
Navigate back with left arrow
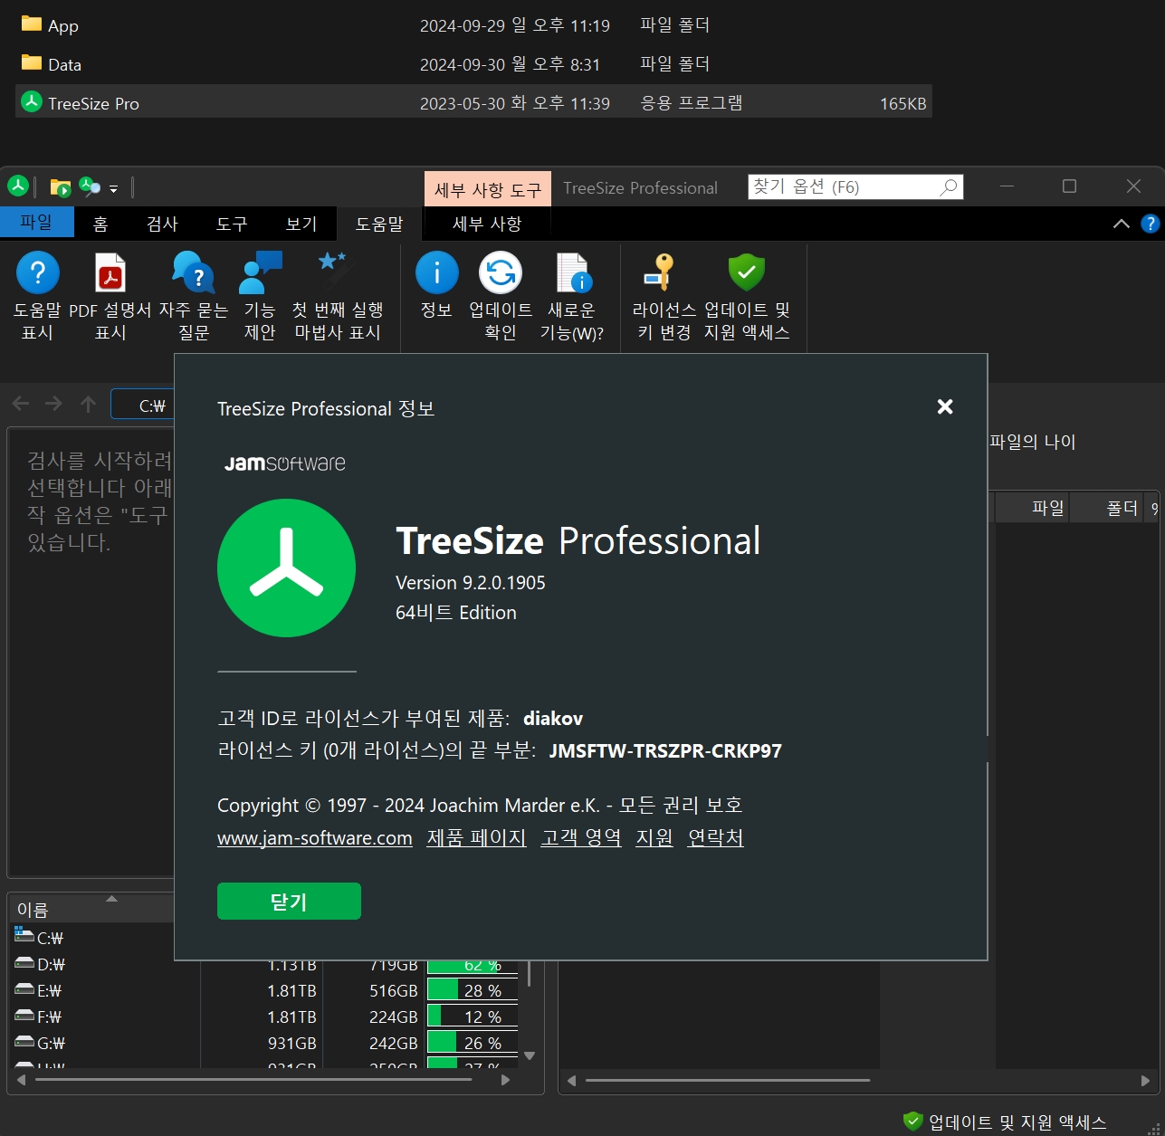[x=21, y=404]
